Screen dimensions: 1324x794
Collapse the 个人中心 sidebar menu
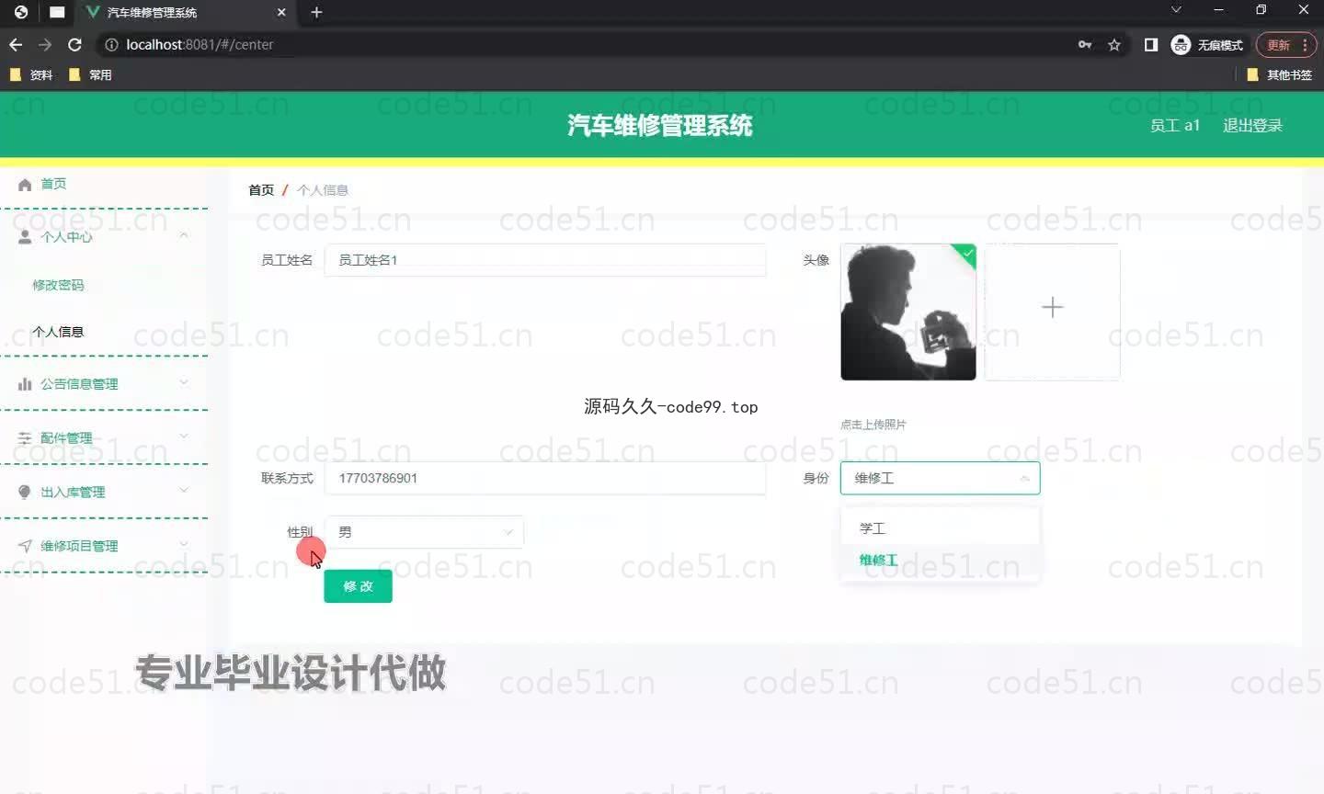184,236
